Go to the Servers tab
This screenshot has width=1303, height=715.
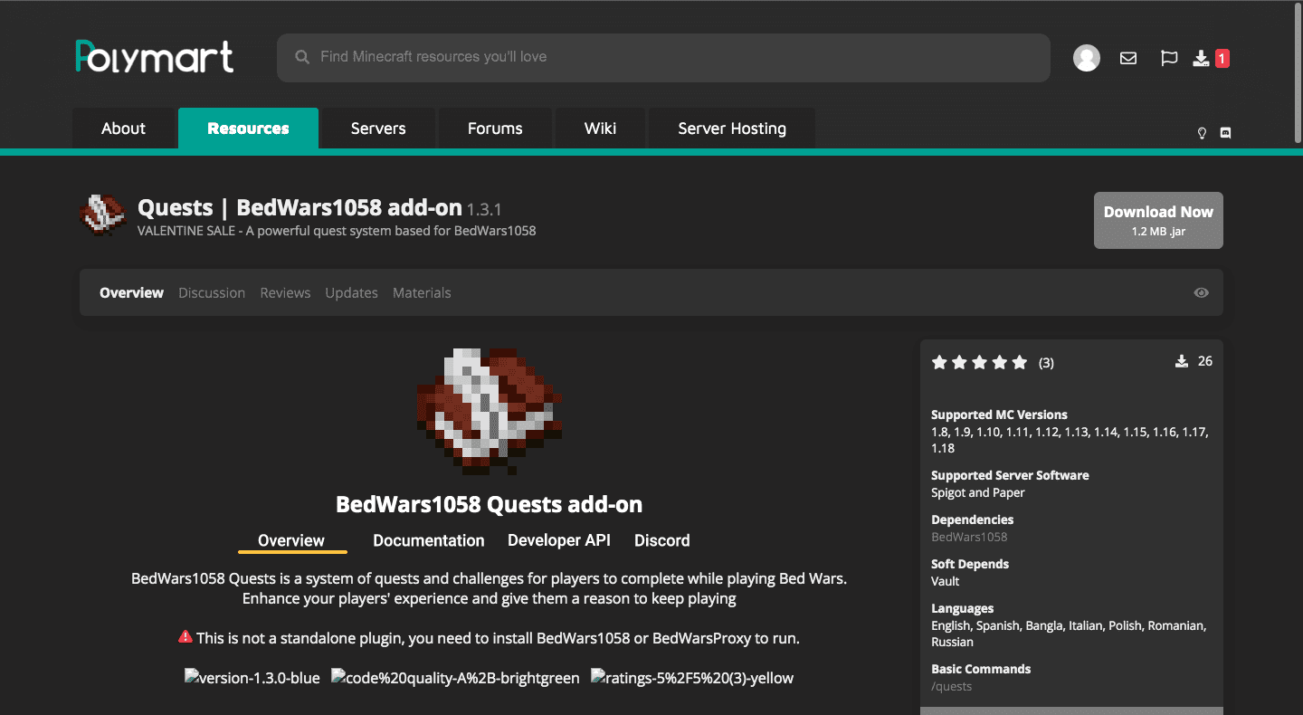coord(378,128)
